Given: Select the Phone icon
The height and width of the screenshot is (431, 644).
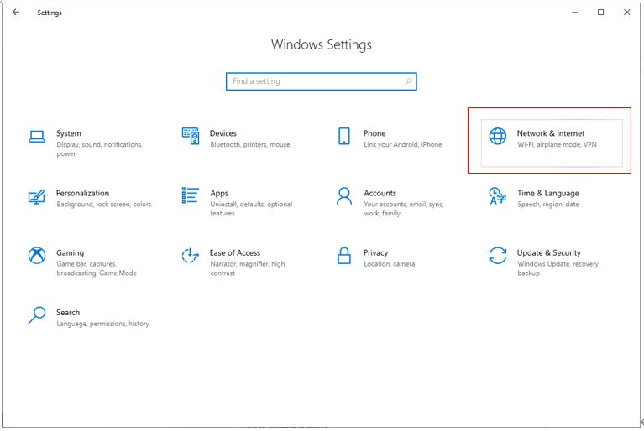Looking at the screenshot, I should point(343,136).
